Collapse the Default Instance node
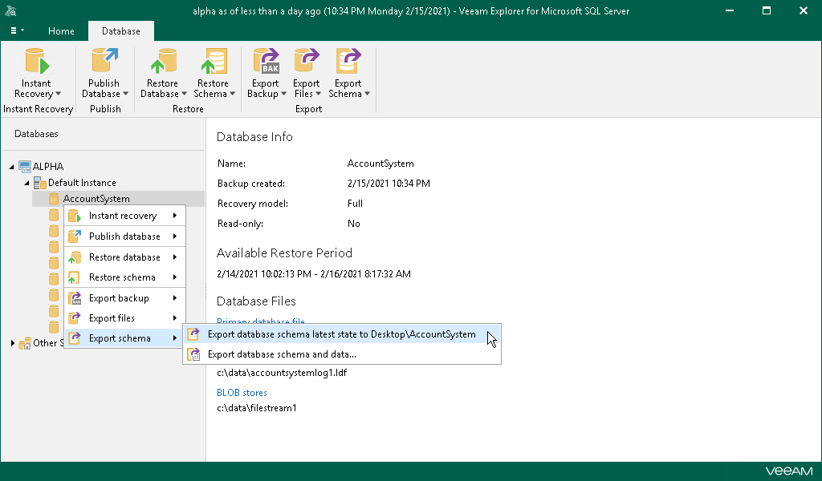 [26, 184]
